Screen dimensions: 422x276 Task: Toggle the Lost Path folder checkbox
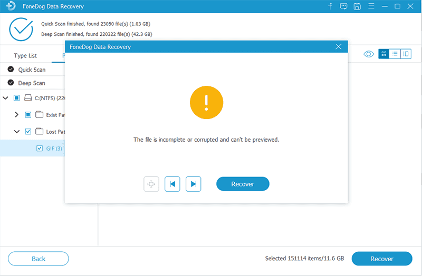(28, 132)
